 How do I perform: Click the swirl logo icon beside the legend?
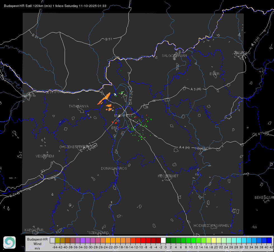click(x=10, y=242)
